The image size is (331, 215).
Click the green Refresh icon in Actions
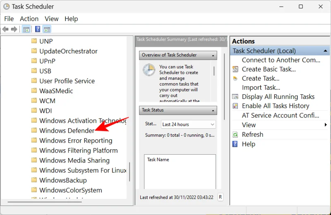235,135
